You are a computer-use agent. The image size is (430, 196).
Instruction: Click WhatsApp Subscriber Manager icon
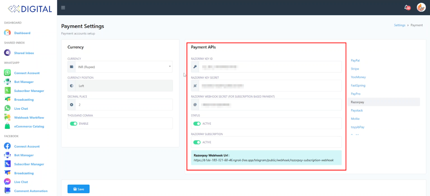7,91
